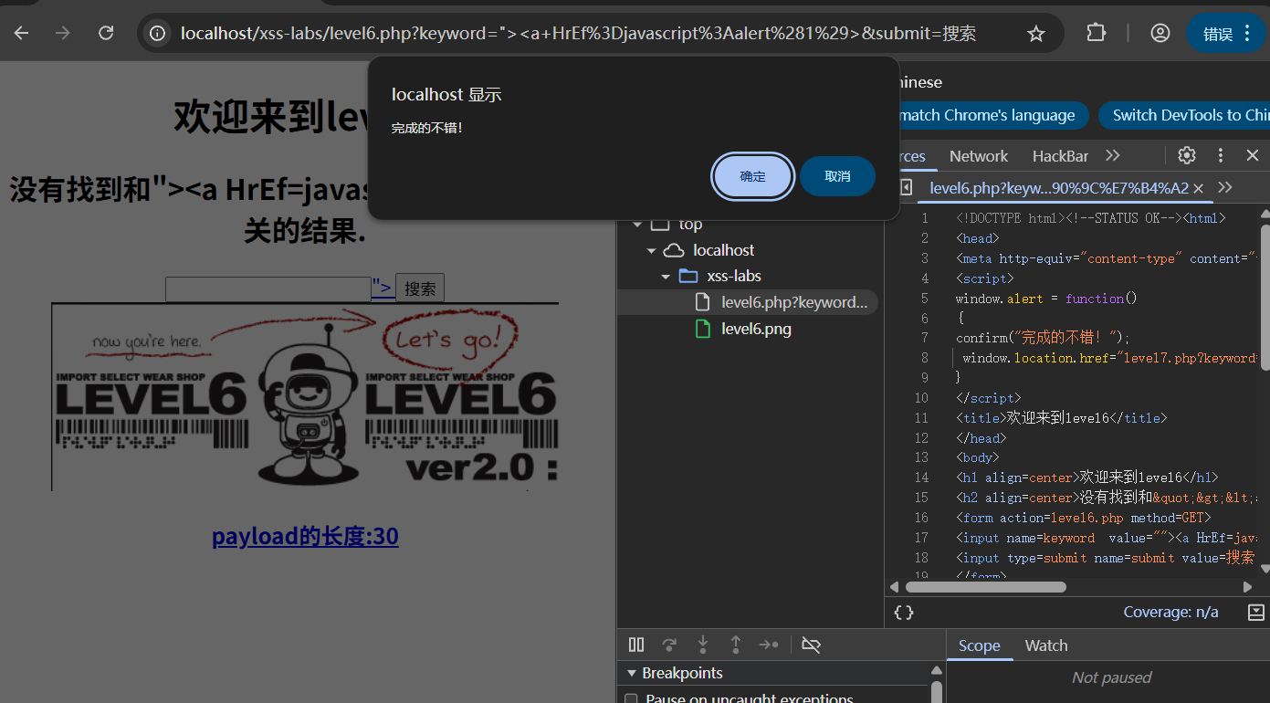The image size is (1270, 703).
Task: Click the confirm("完成的不错!") code line
Action: (1043, 338)
